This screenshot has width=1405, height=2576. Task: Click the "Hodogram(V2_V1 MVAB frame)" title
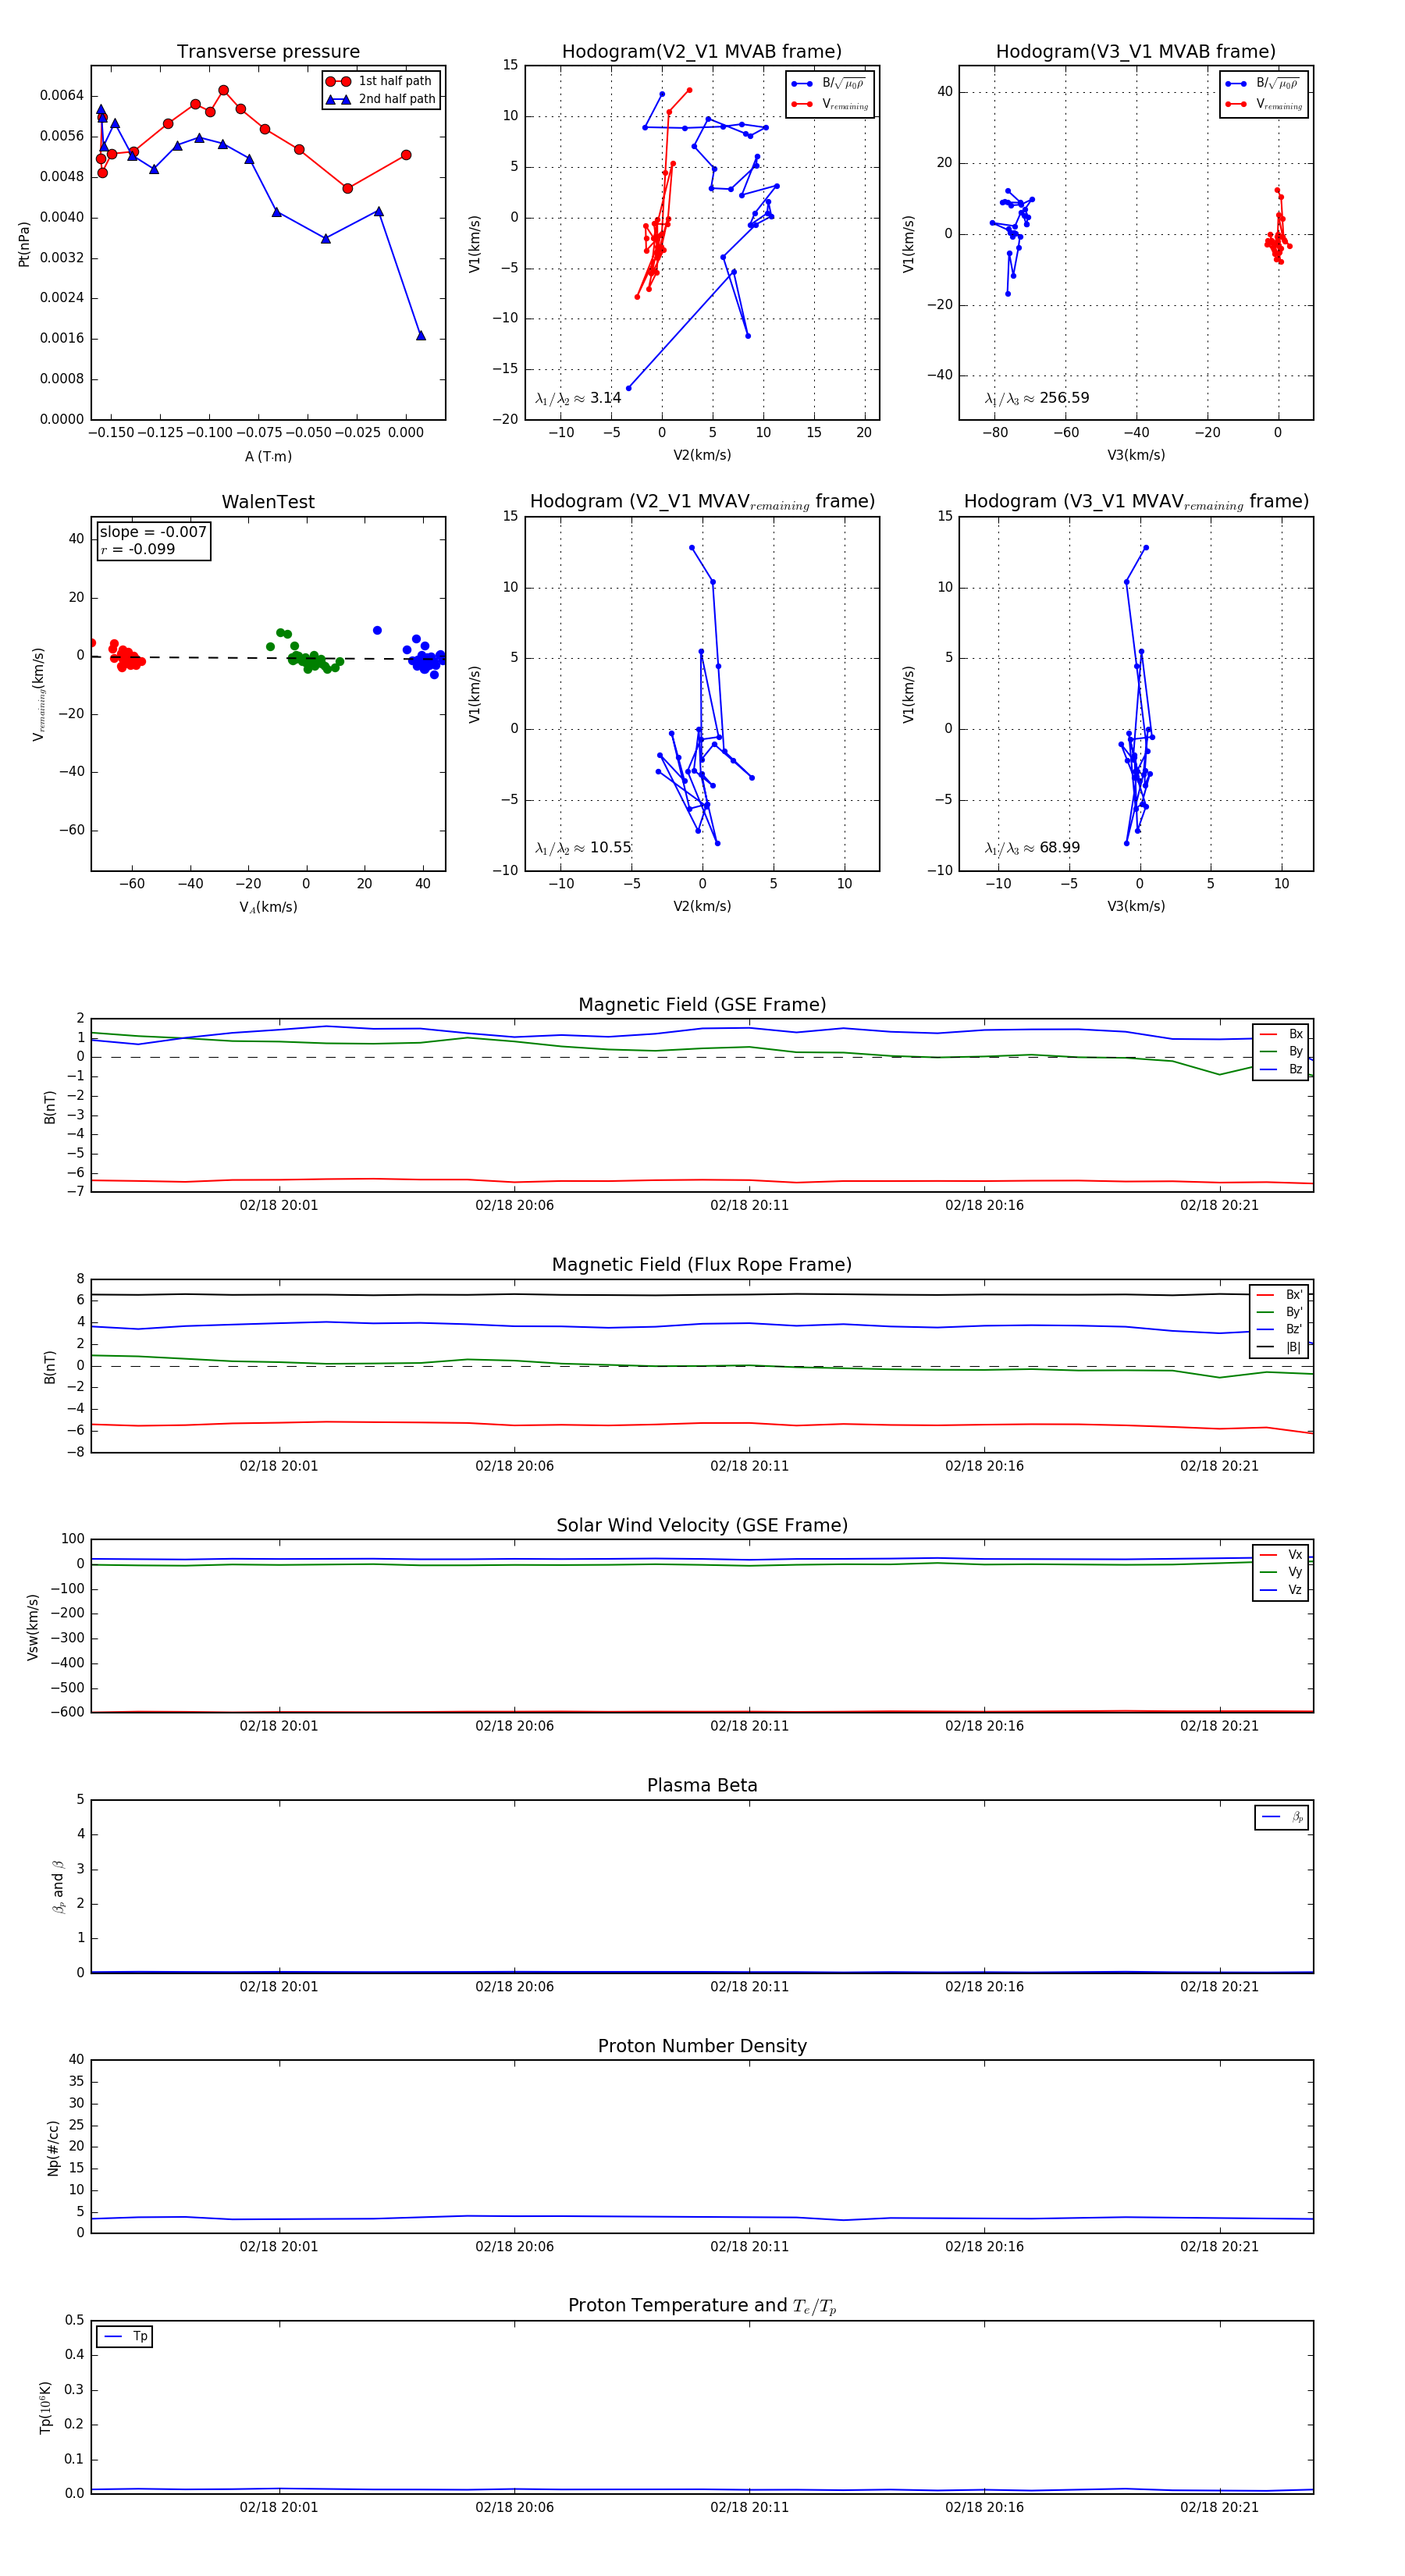[702, 52]
